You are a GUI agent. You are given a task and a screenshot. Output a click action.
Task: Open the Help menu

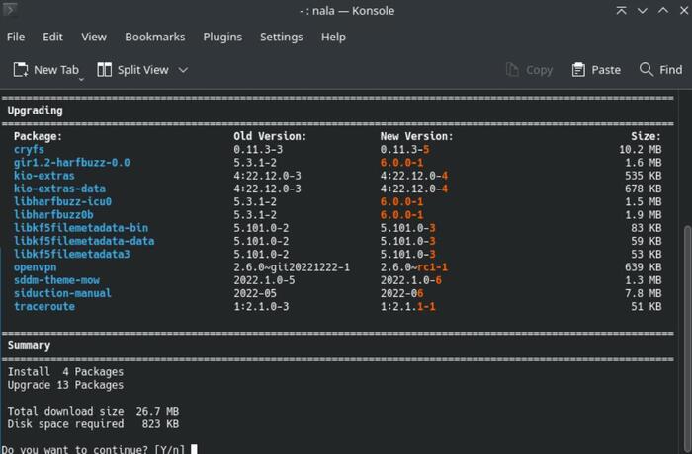pyautogui.click(x=333, y=38)
